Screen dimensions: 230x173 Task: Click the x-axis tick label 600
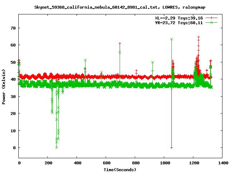(x=106, y=163)
